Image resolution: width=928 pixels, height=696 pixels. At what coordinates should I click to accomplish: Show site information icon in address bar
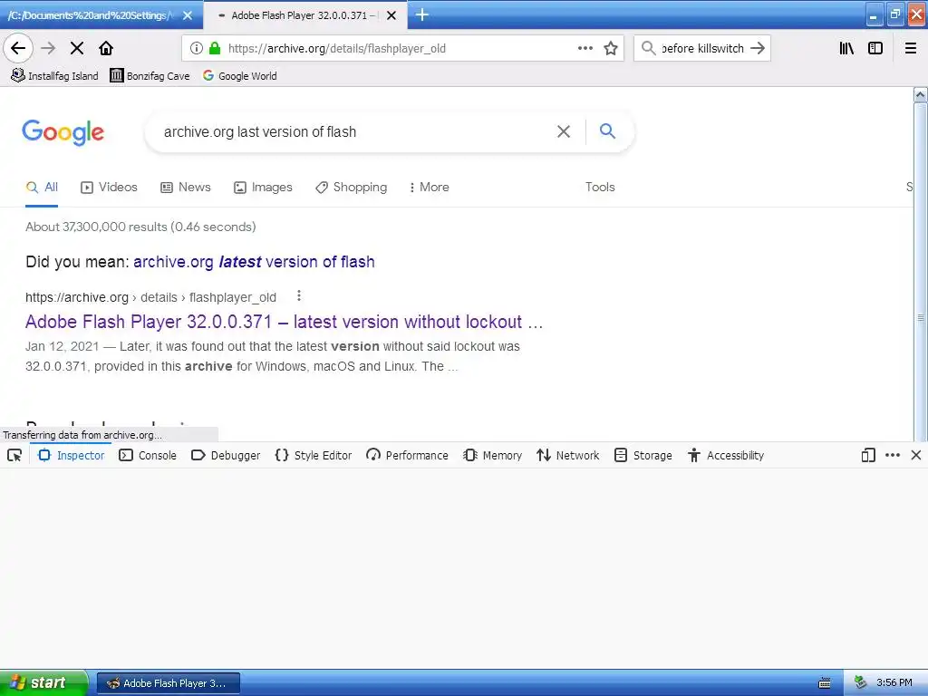click(x=197, y=48)
